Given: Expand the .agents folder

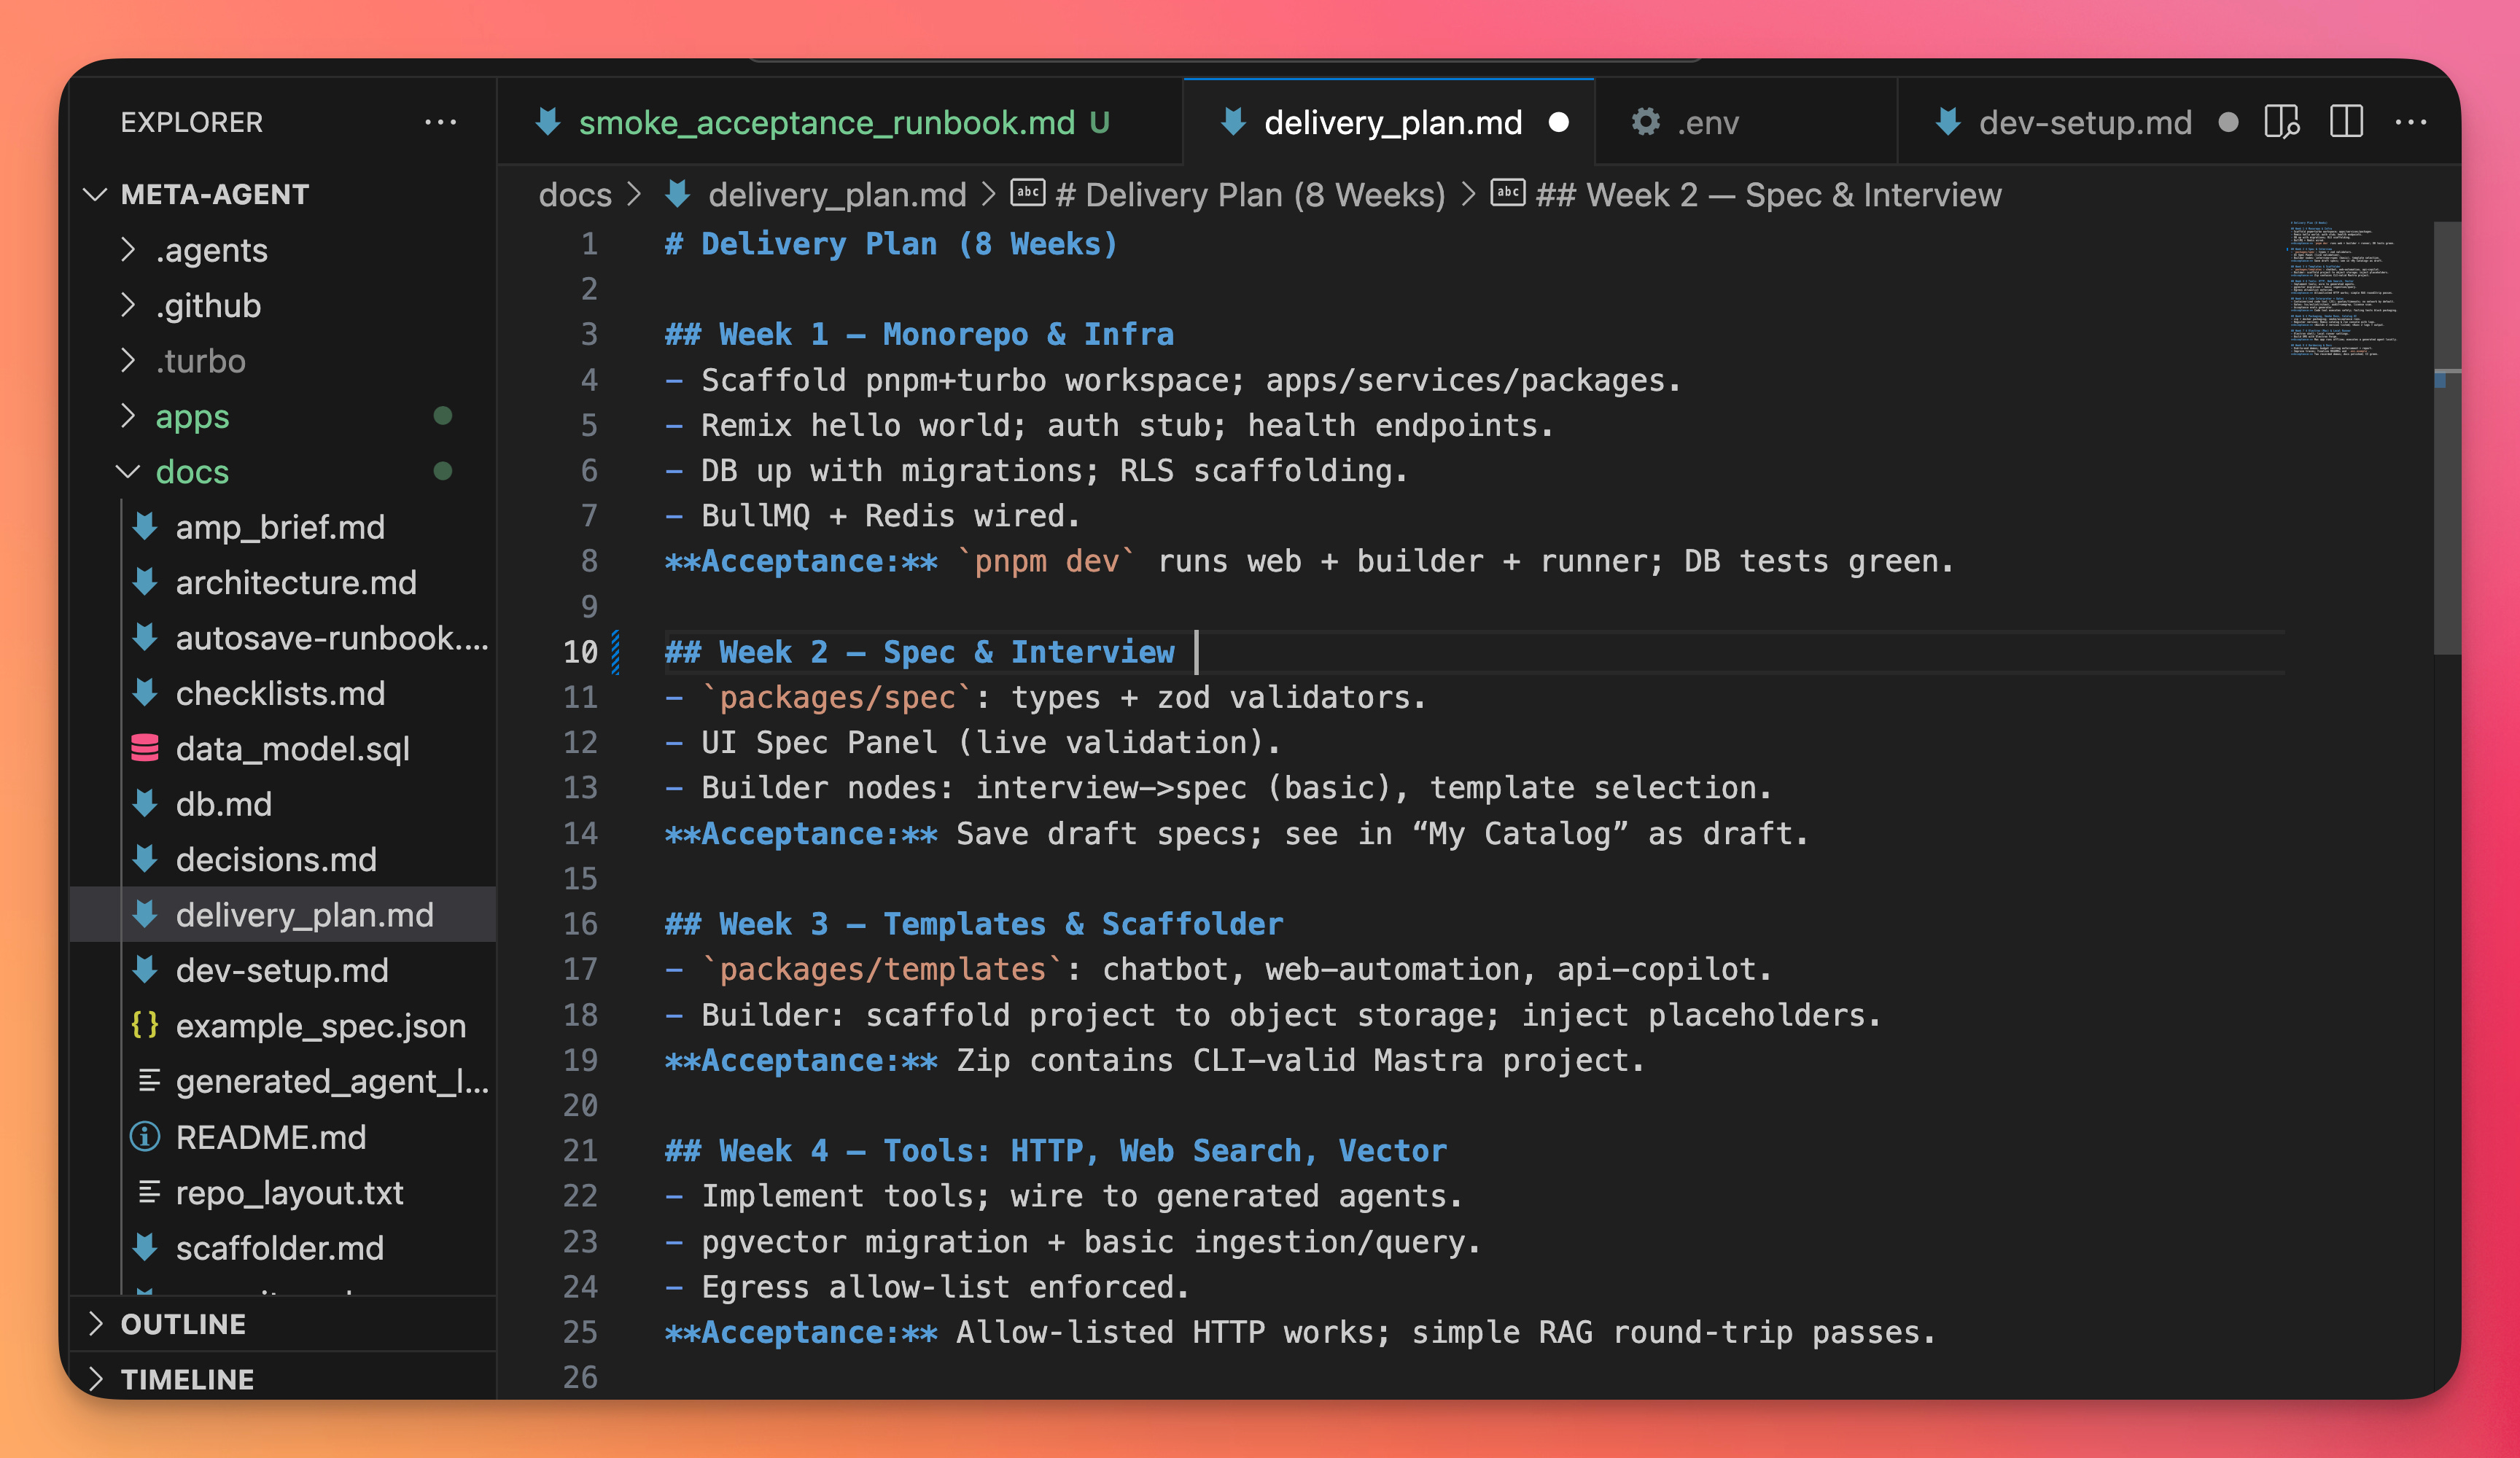Looking at the screenshot, I should click(128, 250).
